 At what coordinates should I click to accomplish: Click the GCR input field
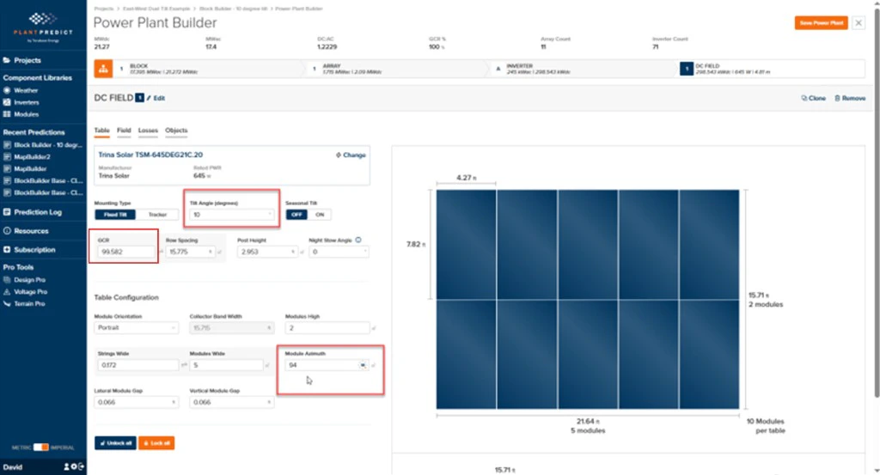point(126,252)
